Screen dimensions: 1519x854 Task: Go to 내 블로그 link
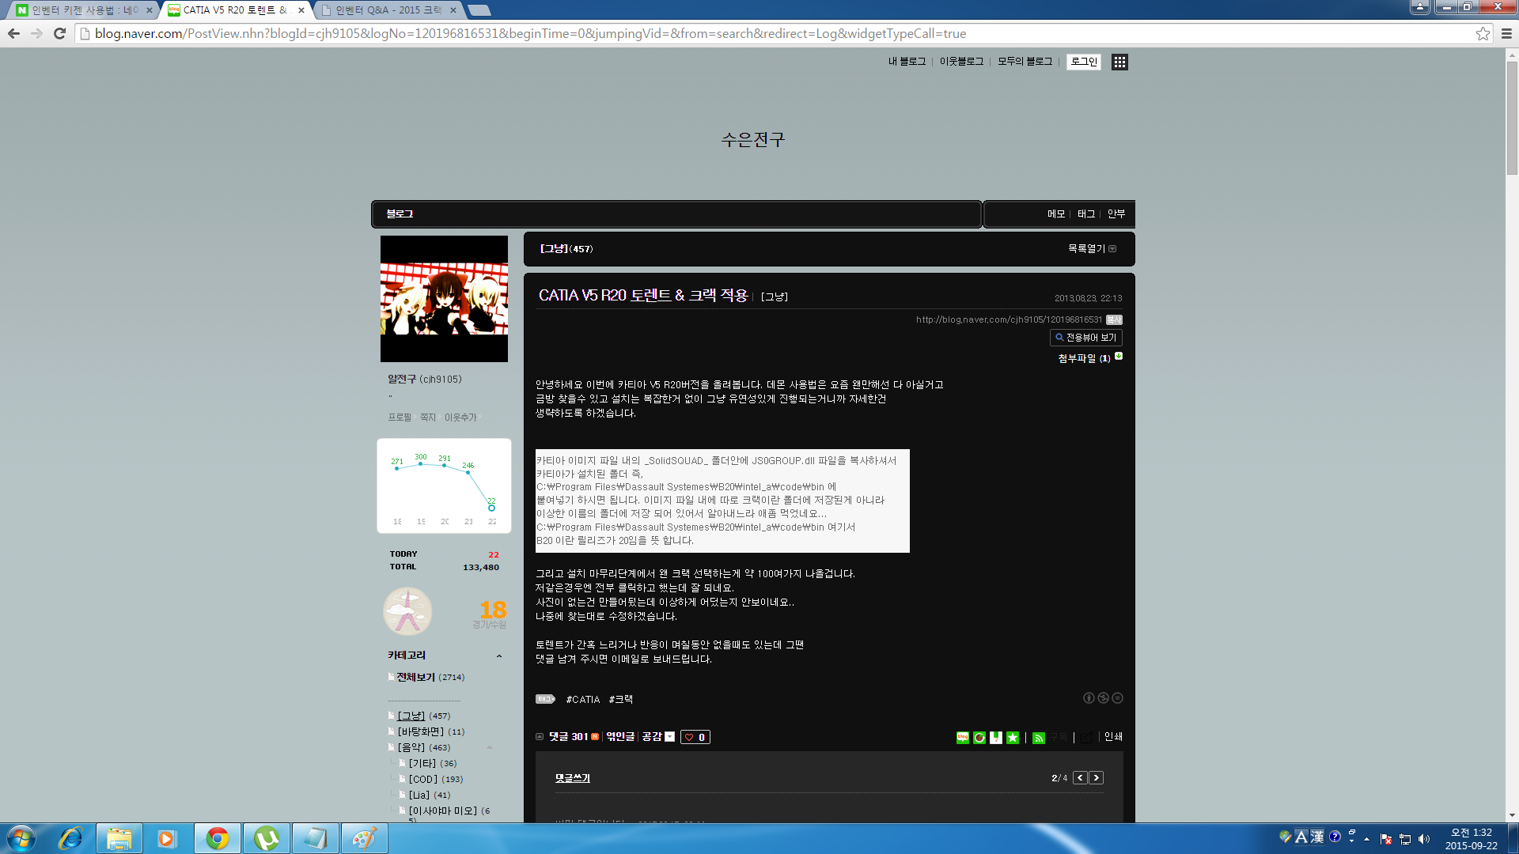907,62
